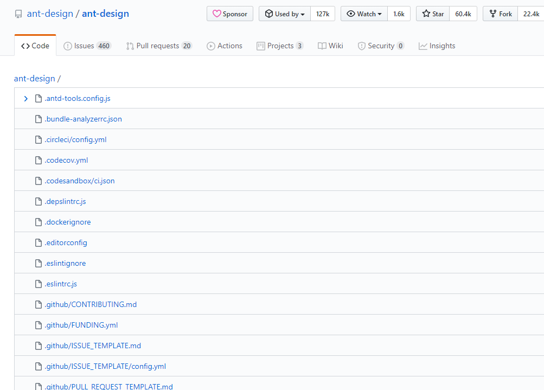Image resolution: width=544 pixels, height=390 pixels.
Task: Open the Insights tab
Action: click(x=437, y=46)
